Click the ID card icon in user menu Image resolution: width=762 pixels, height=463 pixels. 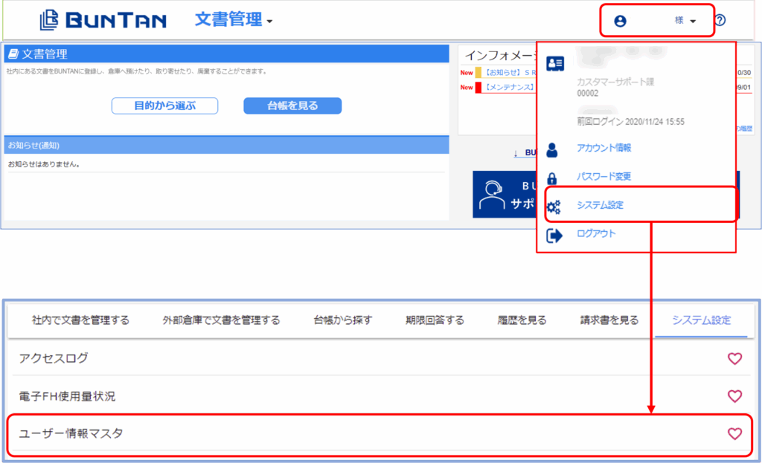pos(555,64)
